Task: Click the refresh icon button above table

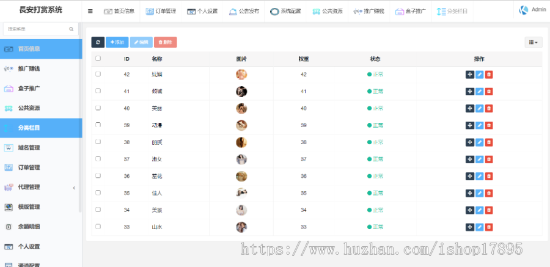Action: click(x=98, y=42)
